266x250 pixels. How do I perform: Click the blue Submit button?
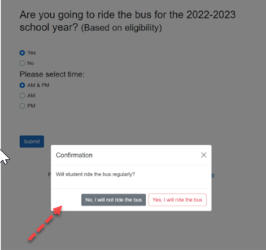click(x=31, y=142)
